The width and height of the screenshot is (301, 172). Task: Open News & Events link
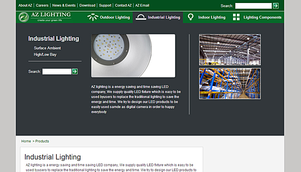click(x=64, y=5)
